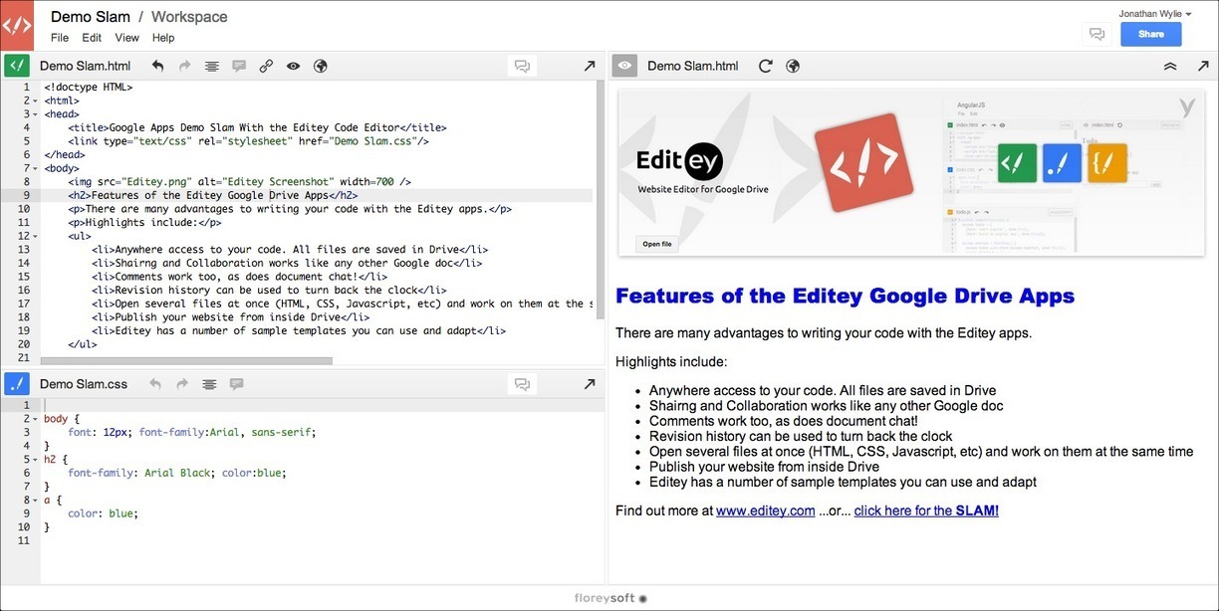
Task: Toggle the gray eye icon of the preview pane
Action: 624,66
